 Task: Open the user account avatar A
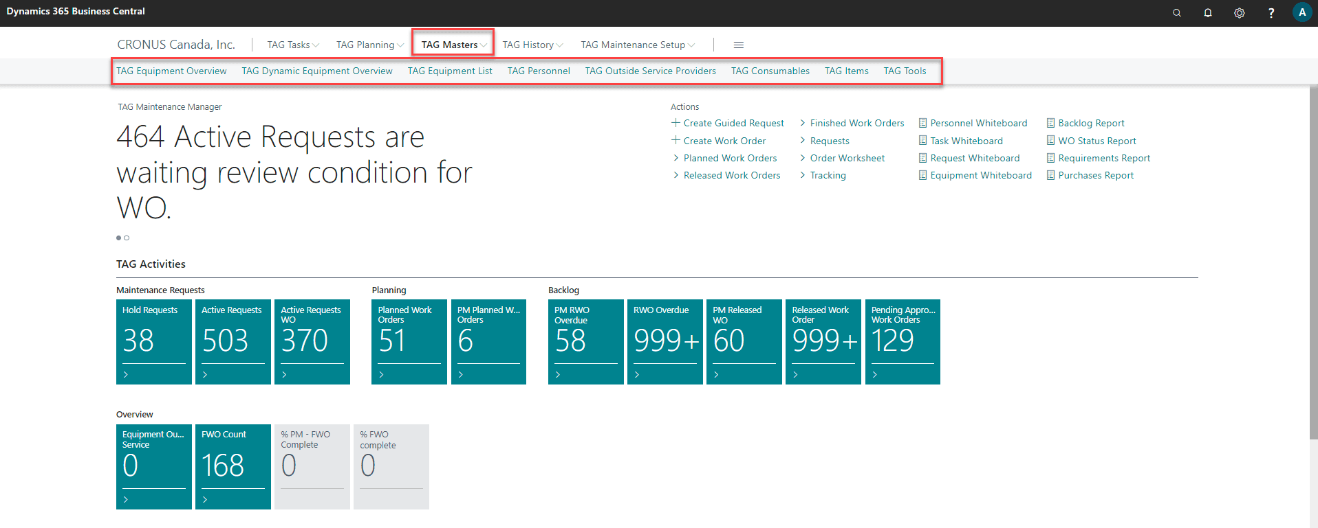click(1302, 12)
